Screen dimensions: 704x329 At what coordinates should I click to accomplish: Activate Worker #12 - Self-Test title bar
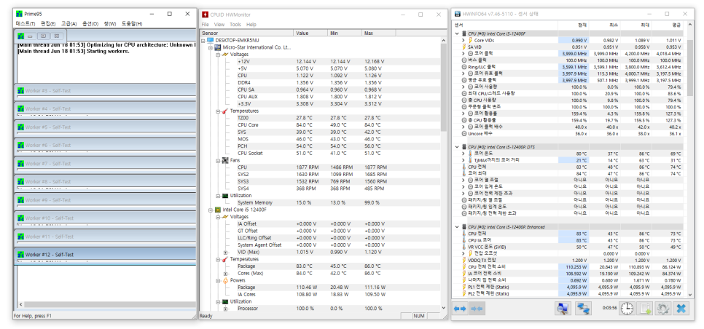(105, 255)
